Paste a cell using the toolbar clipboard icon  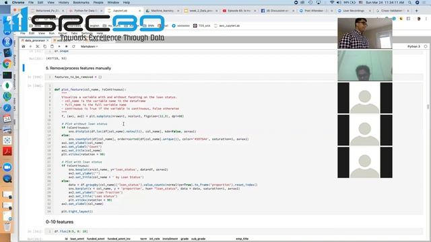point(52,46)
